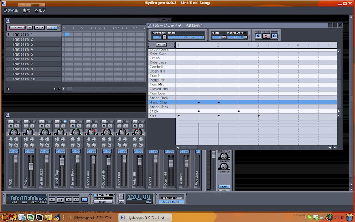Viewport: 355px width, 222px height.
Task: Click the stop transport button
Action: (x=69, y=200)
